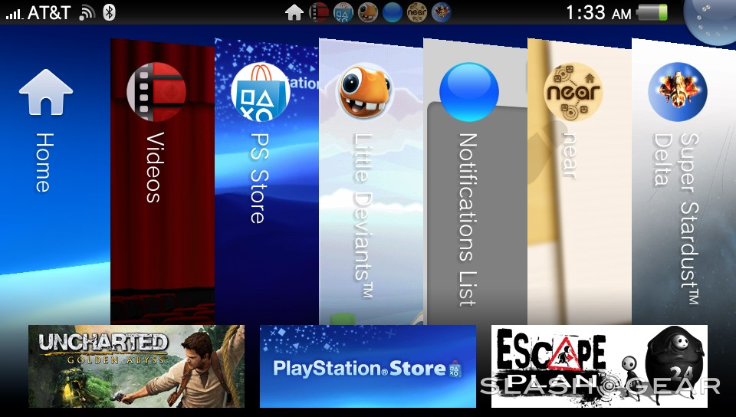Screen dimensions: 736x417
Task: Switch to the near page label
Action: click(570, 156)
